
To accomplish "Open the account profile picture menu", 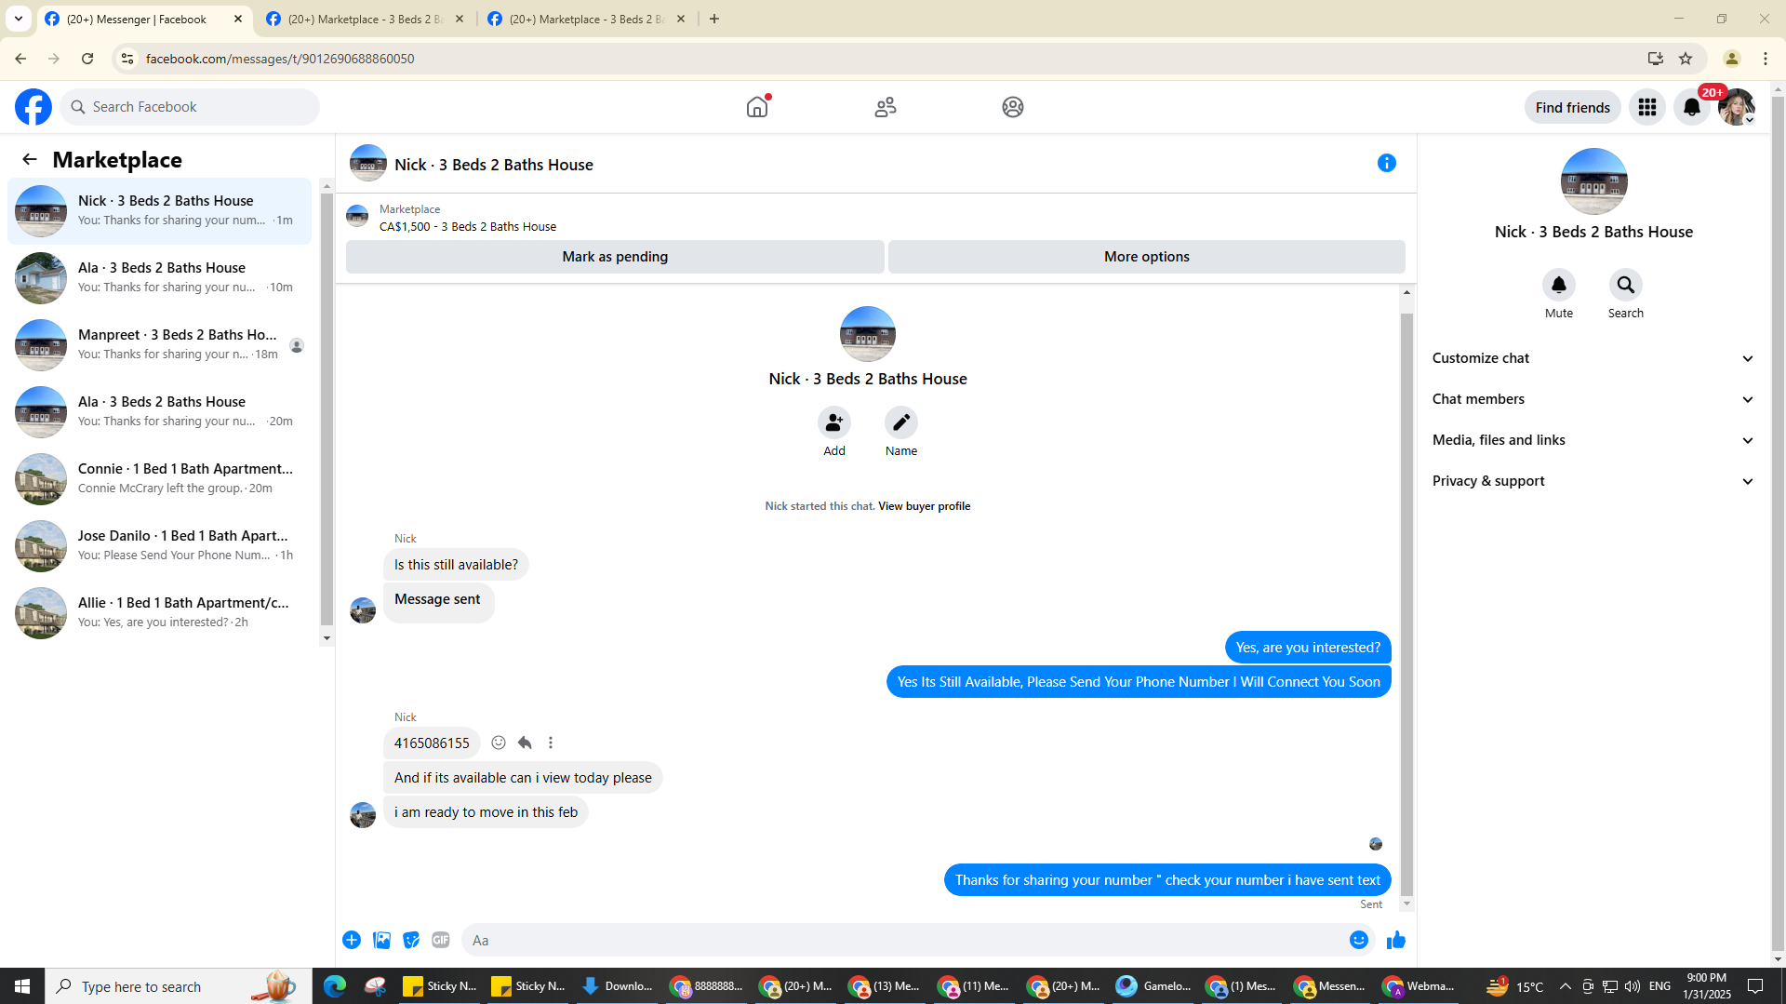I will pos(1737,107).
